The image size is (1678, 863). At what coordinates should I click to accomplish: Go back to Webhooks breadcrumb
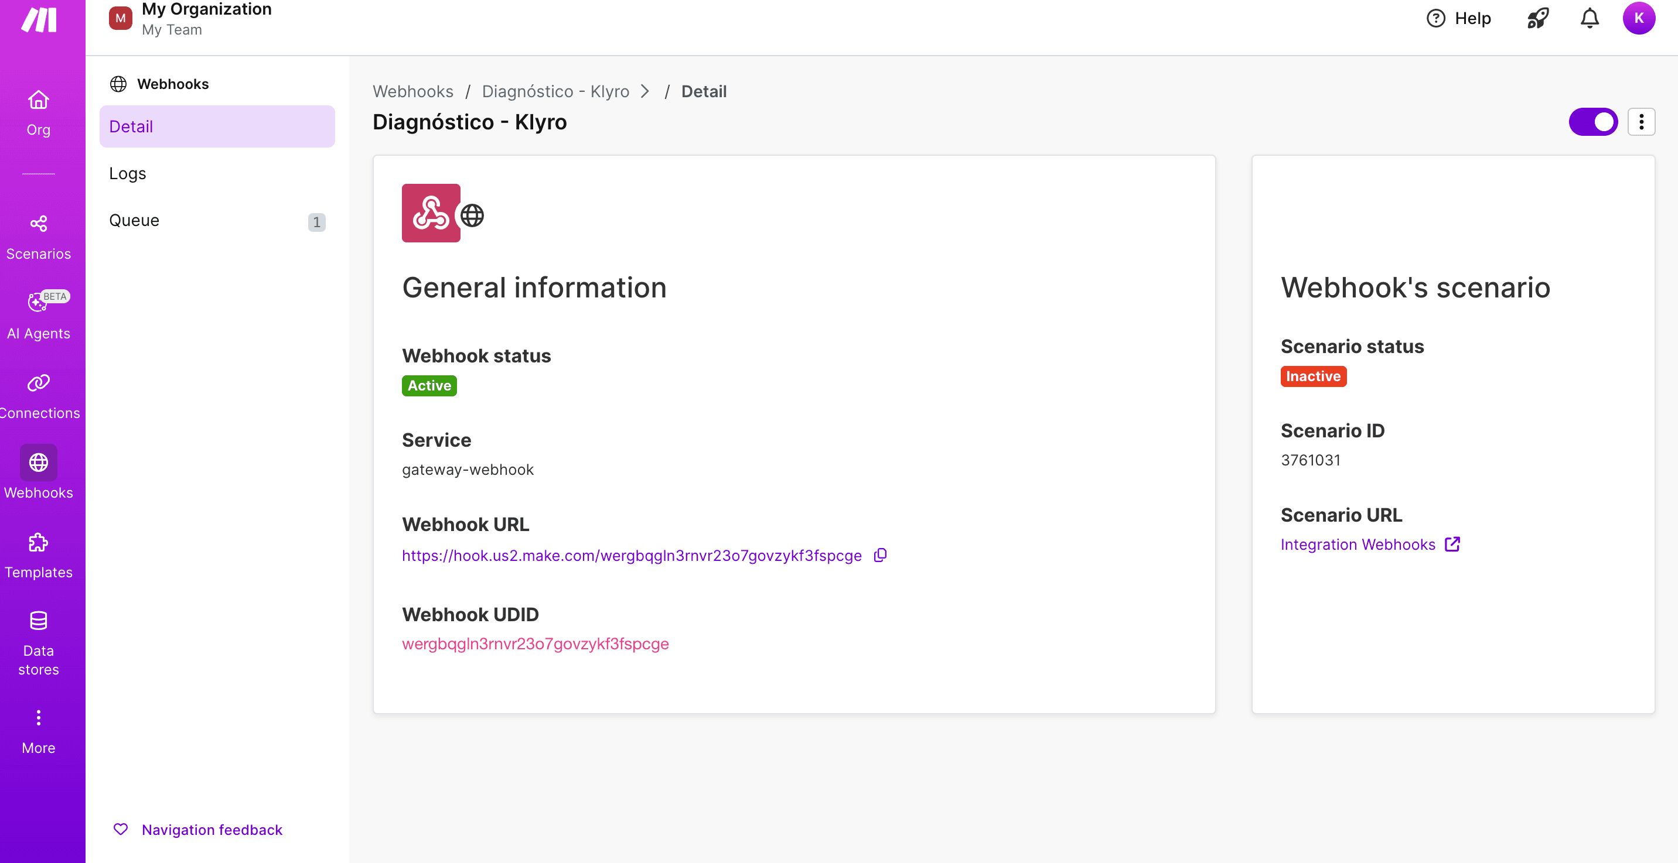(412, 92)
